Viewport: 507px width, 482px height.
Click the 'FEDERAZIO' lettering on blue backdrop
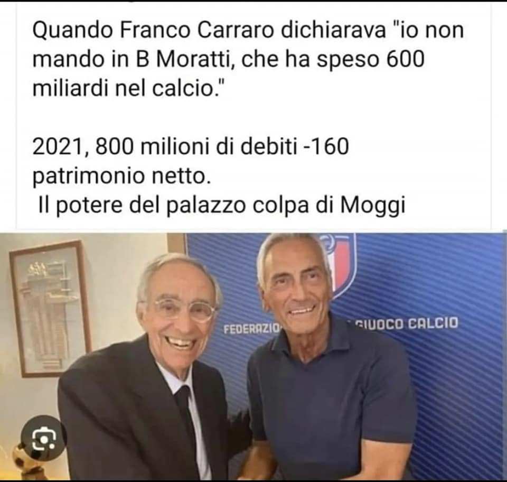pyautogui.click(x=251, y=329)
